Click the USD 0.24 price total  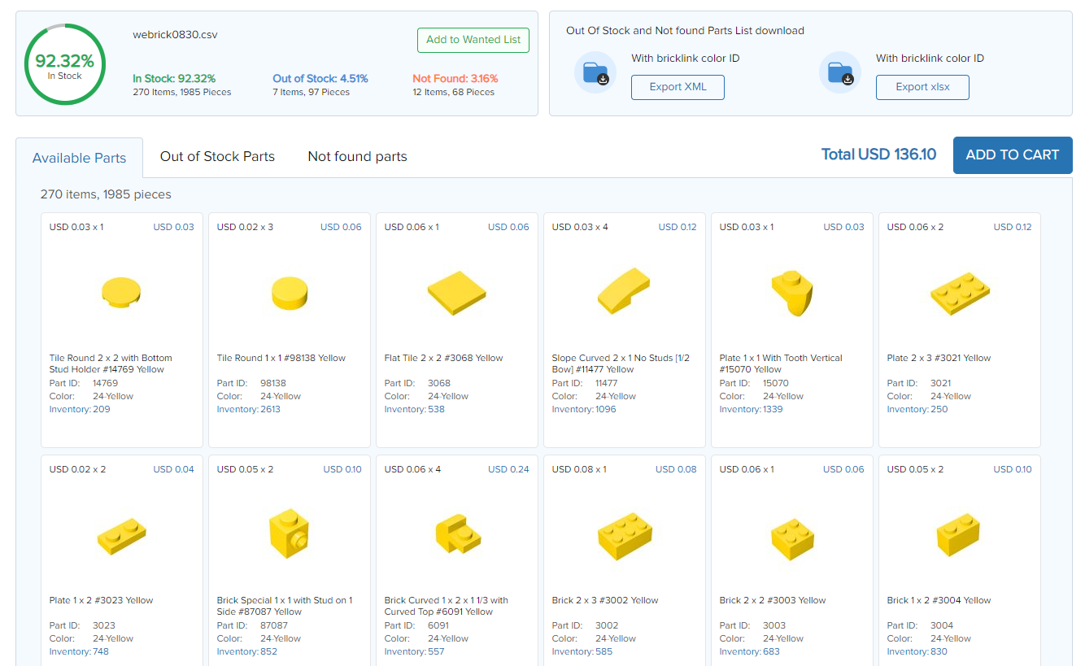(x=508, y=469)
